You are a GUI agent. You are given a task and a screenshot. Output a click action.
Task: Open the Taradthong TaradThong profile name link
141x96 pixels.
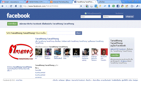[47, 39]
